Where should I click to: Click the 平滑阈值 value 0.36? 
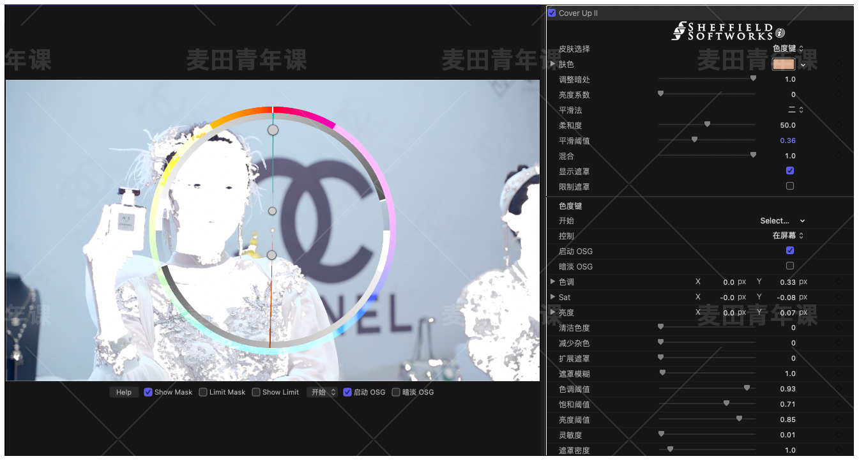point(787,140)
